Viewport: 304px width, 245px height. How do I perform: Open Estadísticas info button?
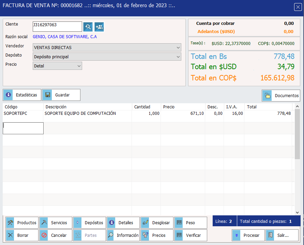point(22,95)
